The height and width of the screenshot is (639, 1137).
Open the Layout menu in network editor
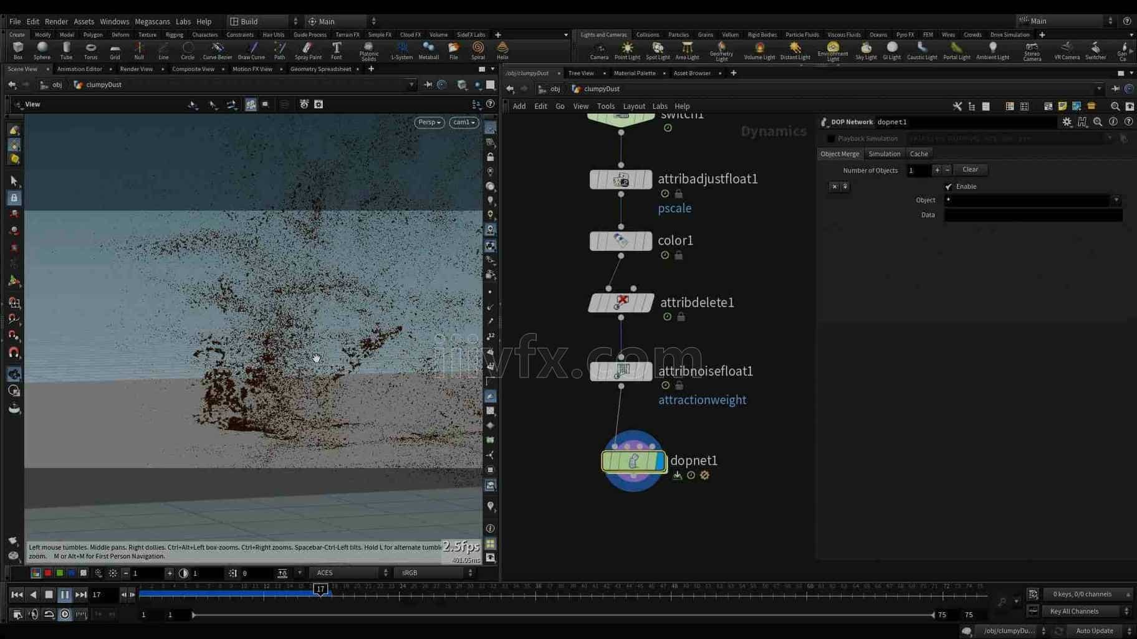(x=633, y=107)
